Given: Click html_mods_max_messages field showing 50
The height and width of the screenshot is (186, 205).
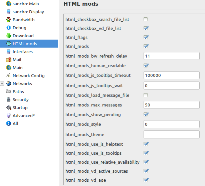Looking at the screenshot, I should (x=172, y=105).
